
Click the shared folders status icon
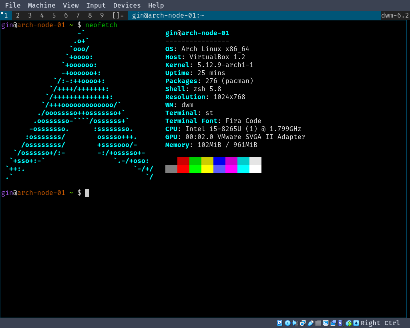318,323
